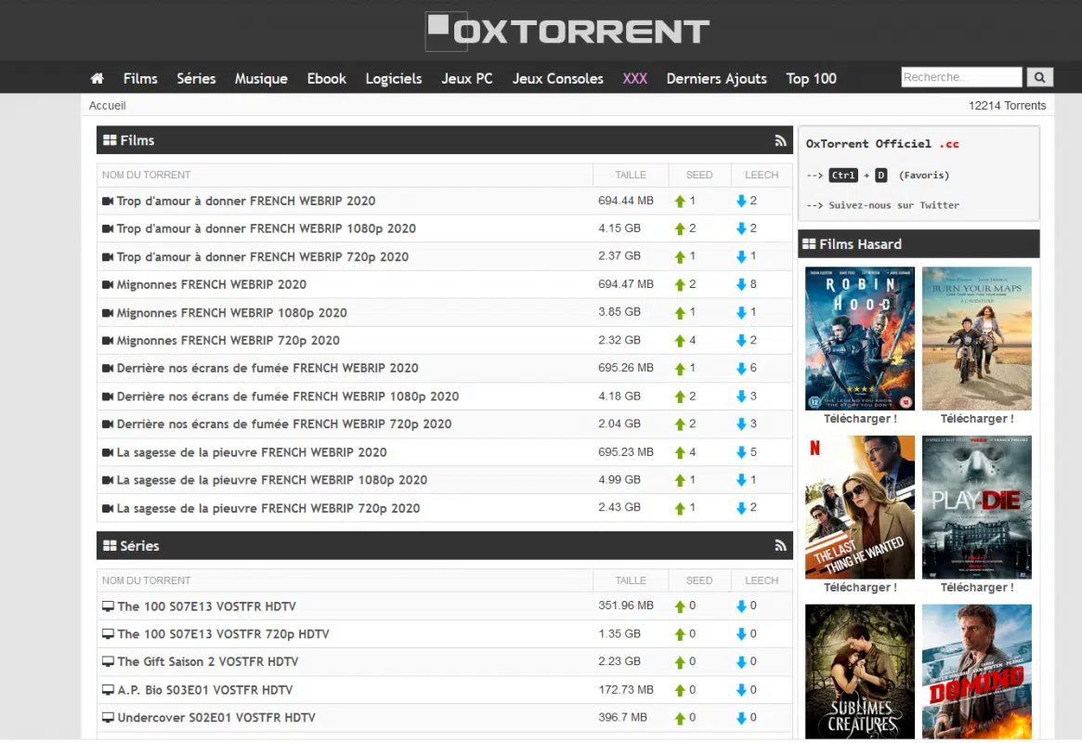Click Télécharger under Robin Hood
This screenshot has height=743, width=1082.
(x=860, y=419)
